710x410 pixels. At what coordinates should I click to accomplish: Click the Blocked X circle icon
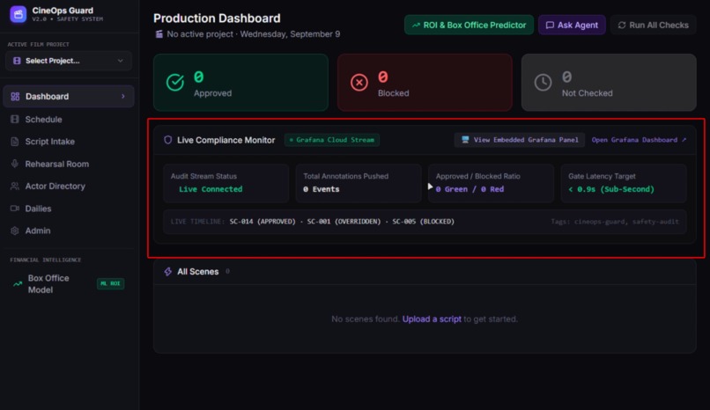359,83
